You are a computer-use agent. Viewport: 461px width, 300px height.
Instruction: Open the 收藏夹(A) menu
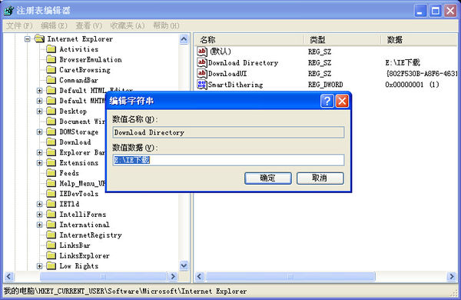coord(128,26)
